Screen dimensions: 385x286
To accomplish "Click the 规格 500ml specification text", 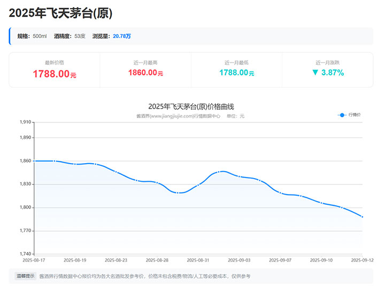I will 32,36.
